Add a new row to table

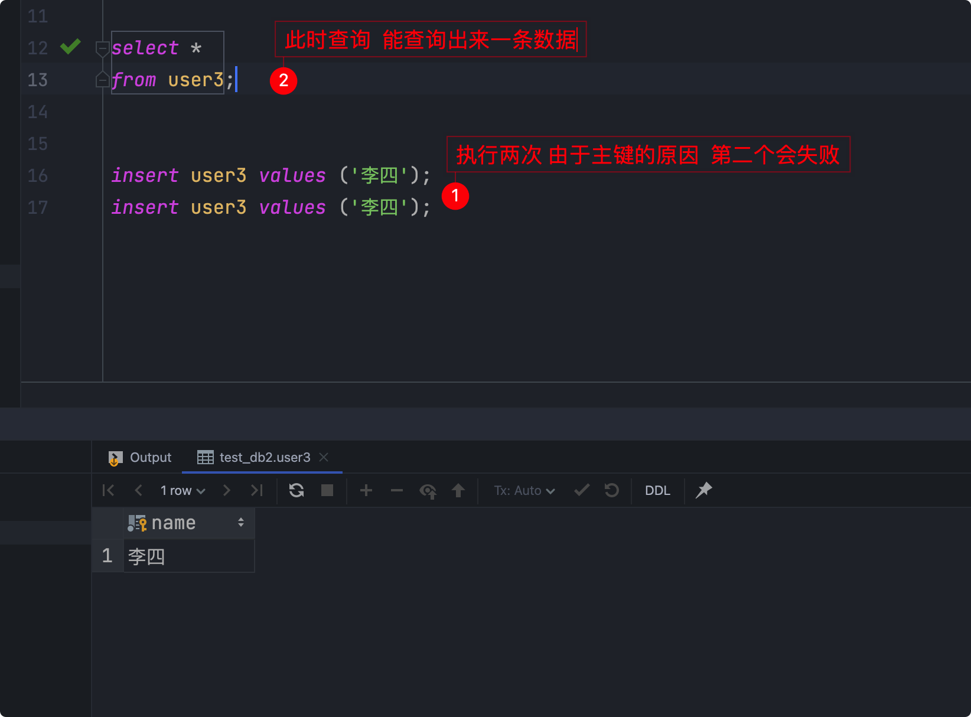coord(366,490)
